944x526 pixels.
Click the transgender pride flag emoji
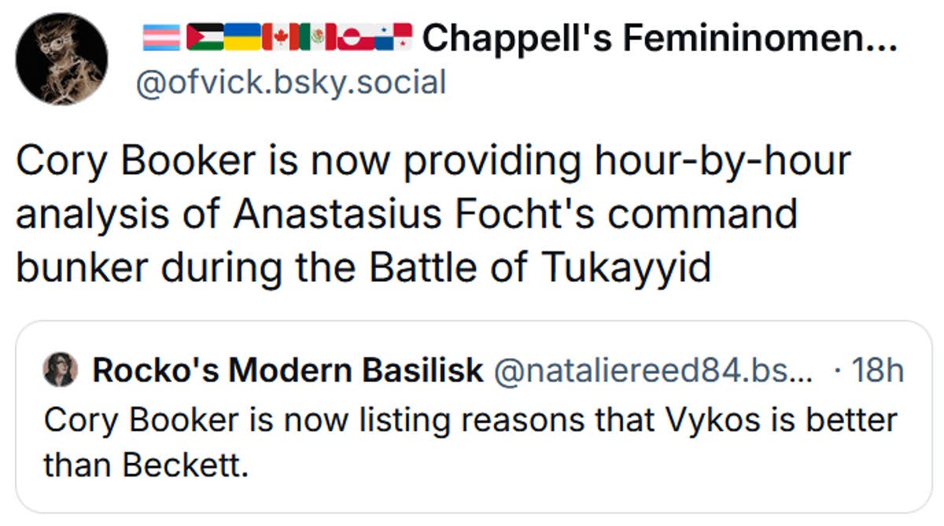[x=161, y=36]
